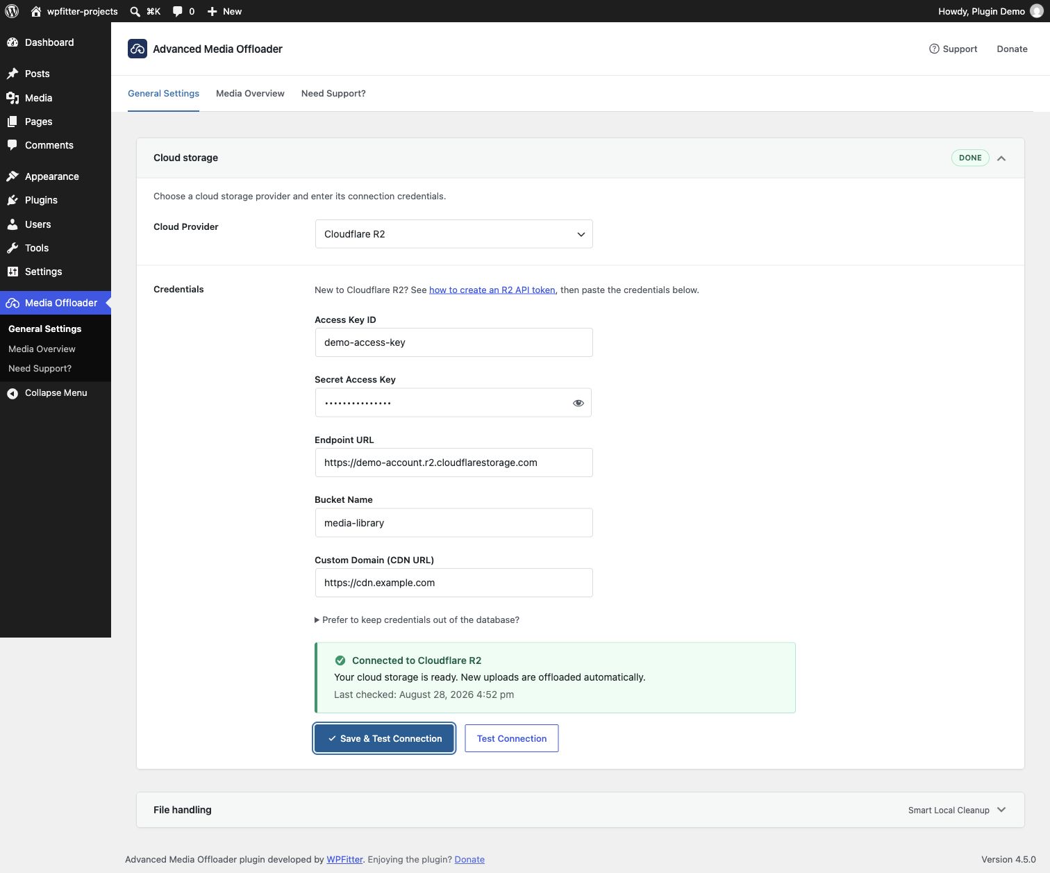Click the Test Connection button
The width and height of the screenshot is (1050, 873).
coord(512,738)
